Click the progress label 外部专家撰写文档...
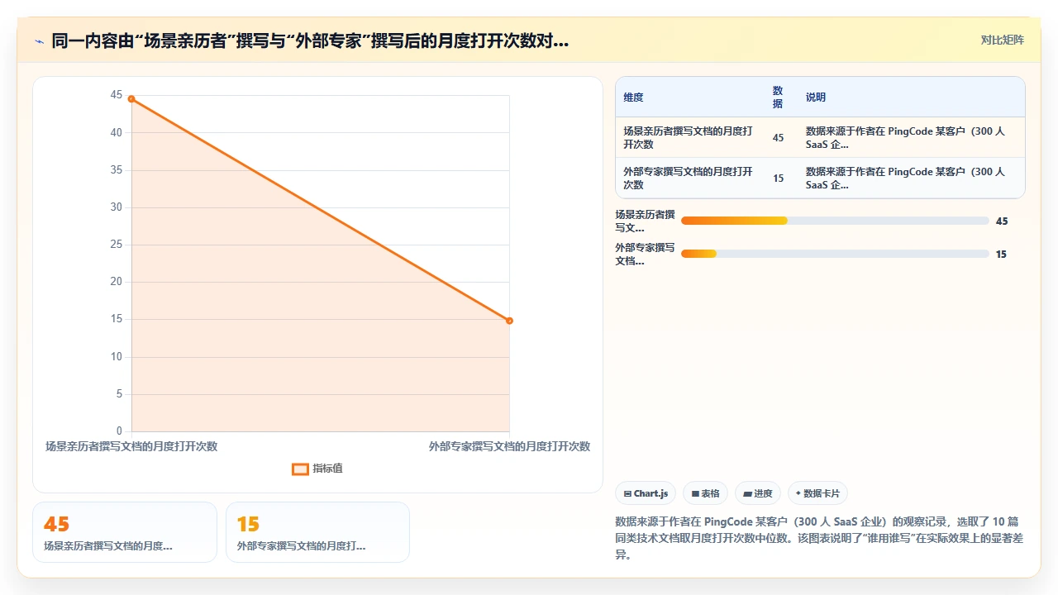The image size is (1058, 595). click(x=645, y=254)
